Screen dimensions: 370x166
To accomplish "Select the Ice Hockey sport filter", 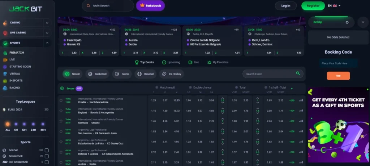I will 172,74.
